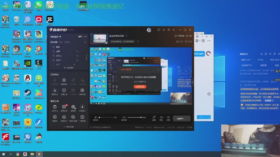This screenshot has height=157, width=280.
Task: Toggle the lock on the 全屏 source
Action: point(77,51)
